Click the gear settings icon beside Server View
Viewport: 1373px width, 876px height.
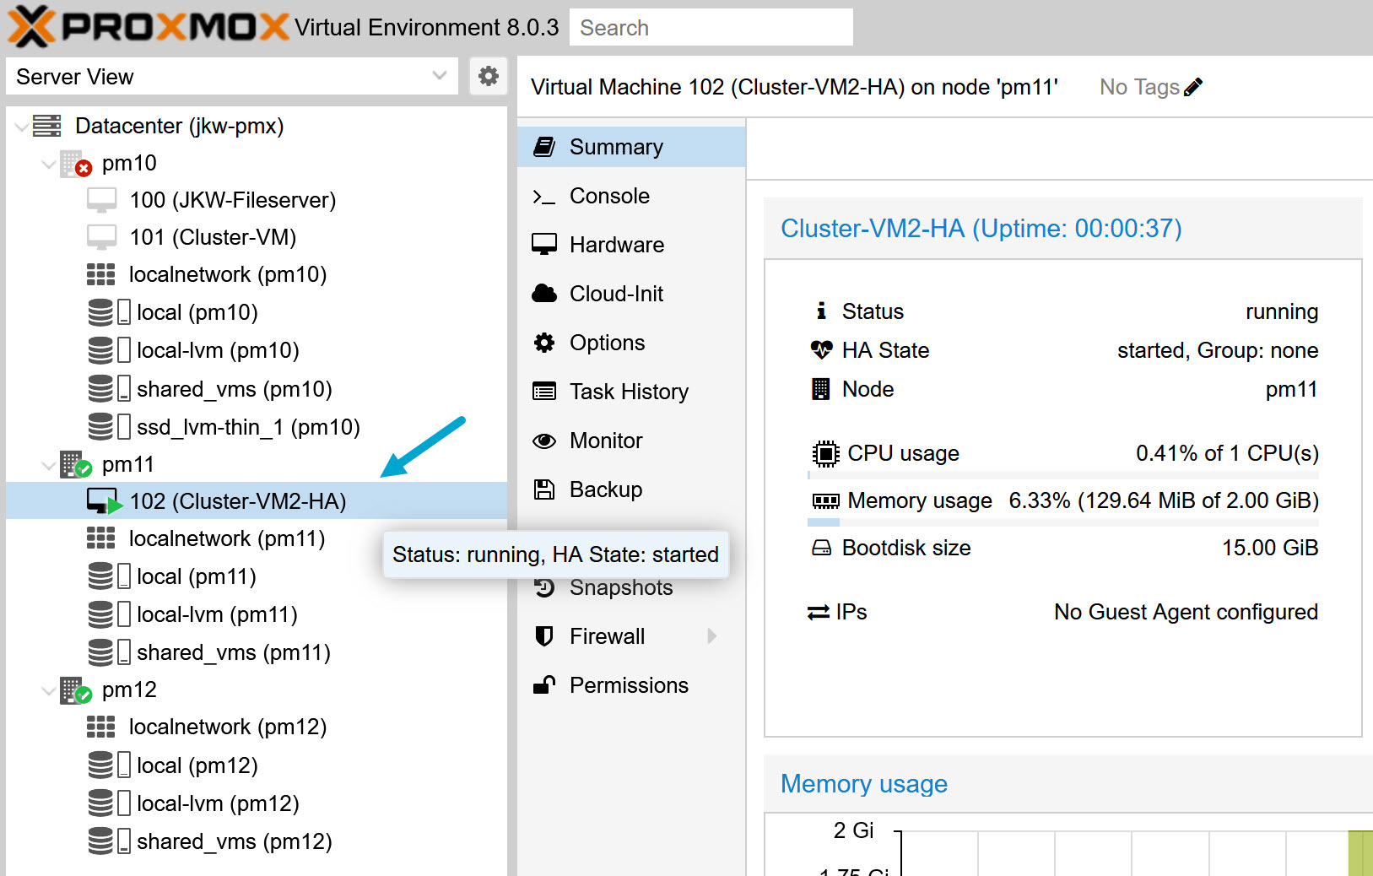pos(488,77)
